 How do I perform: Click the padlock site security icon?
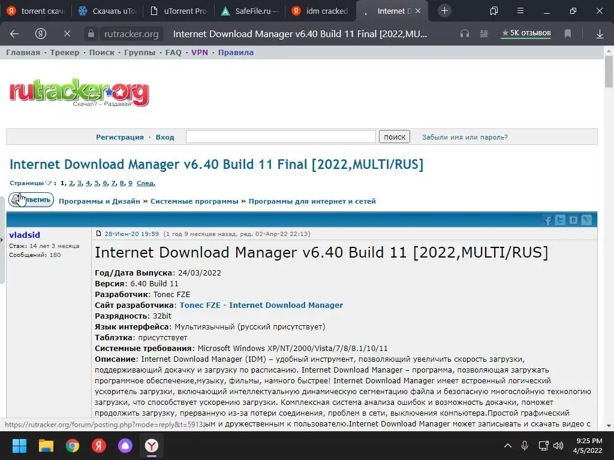(x=91, y=34)
